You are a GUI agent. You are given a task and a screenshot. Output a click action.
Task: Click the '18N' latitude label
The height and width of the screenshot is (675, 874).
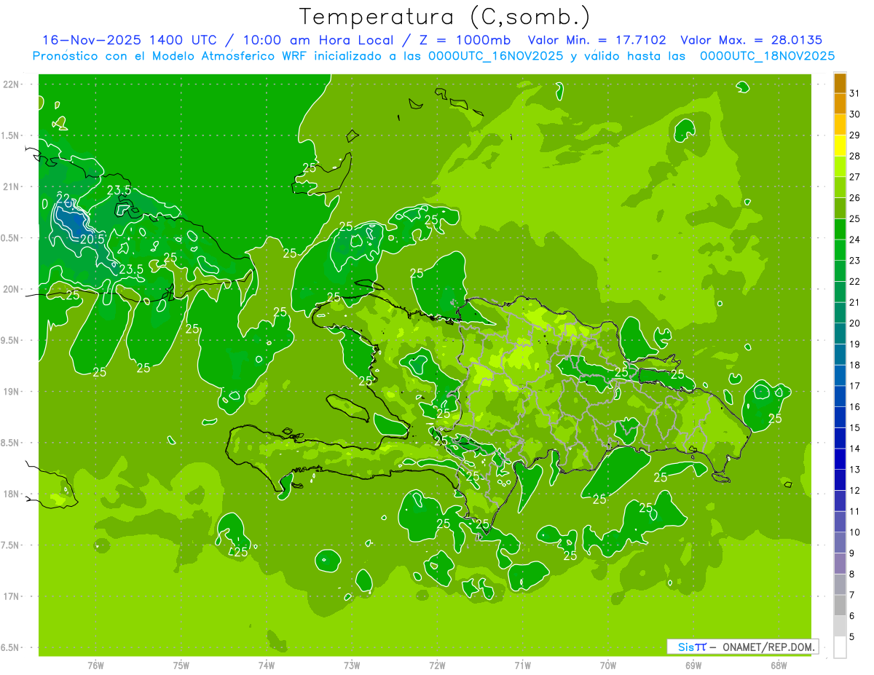[x=12, y=494]
